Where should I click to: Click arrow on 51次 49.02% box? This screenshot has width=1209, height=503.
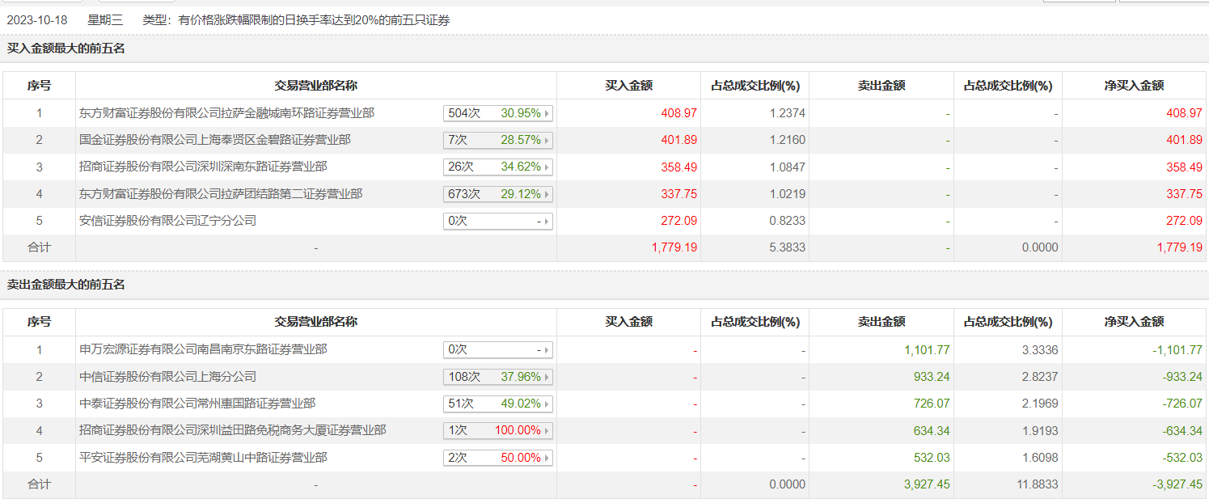click(x=547, y=404)
